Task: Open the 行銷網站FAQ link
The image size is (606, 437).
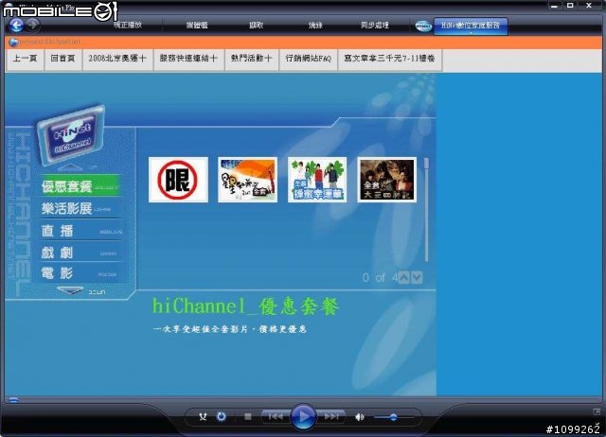Action: click(308, 59)
